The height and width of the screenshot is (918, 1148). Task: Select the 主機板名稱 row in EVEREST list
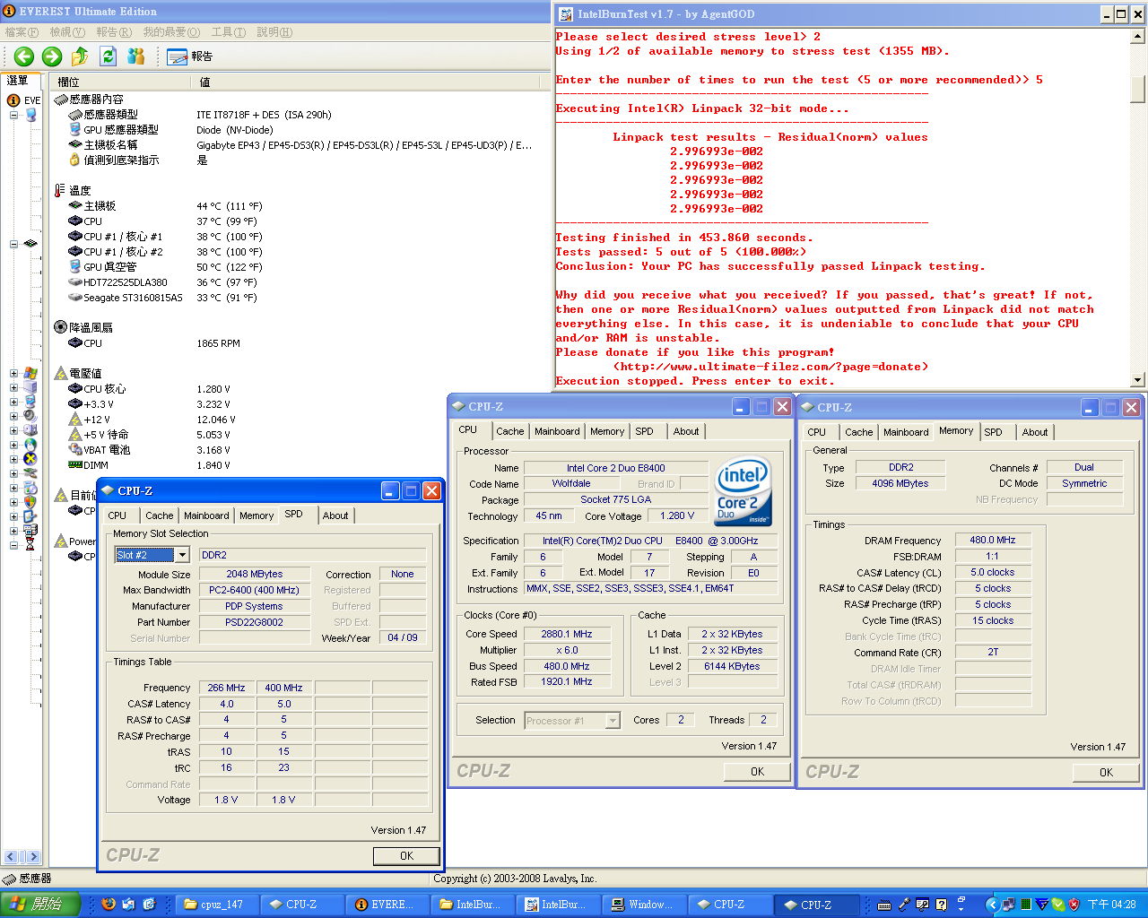300,145
